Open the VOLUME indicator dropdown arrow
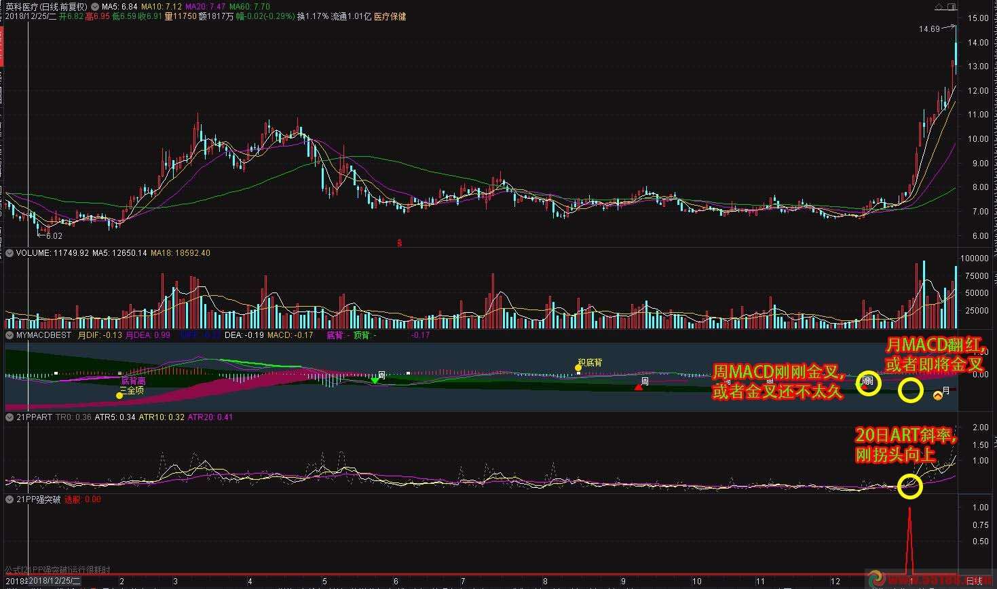Image resolution: width=997 pixels, height=589 pixels. pyautogui.click(x=10, y=253)
